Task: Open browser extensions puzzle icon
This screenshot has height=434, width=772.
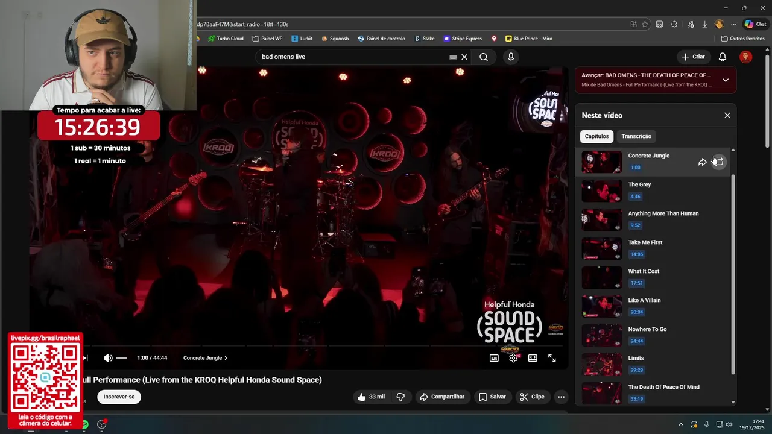Action: (674, 24)
